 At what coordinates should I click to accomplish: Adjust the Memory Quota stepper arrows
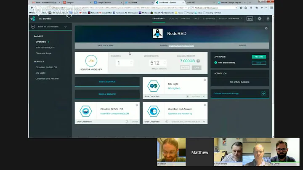(165, 63)
